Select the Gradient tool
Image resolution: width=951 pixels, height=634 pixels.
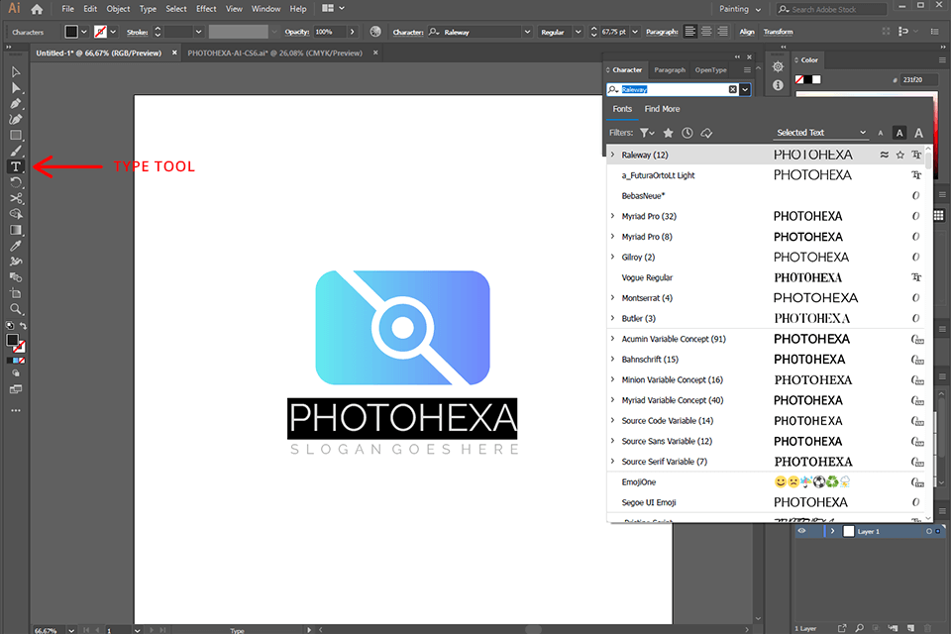point(15,229)
